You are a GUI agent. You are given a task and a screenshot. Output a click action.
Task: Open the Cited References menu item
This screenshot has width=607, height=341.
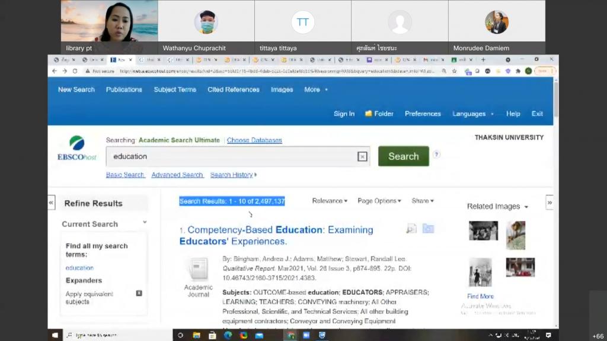click(234, 89)
